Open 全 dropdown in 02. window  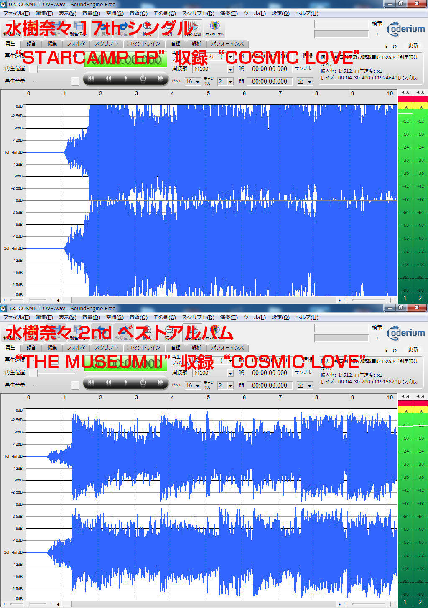click(x=310, y=81)
